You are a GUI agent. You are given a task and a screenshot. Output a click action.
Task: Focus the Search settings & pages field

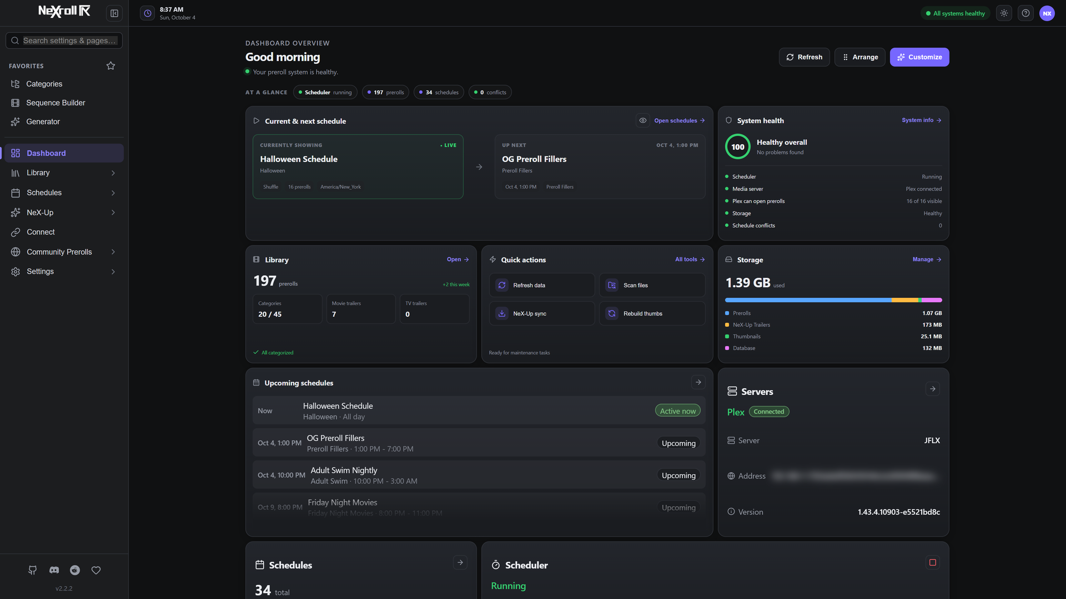click(64, 40)
